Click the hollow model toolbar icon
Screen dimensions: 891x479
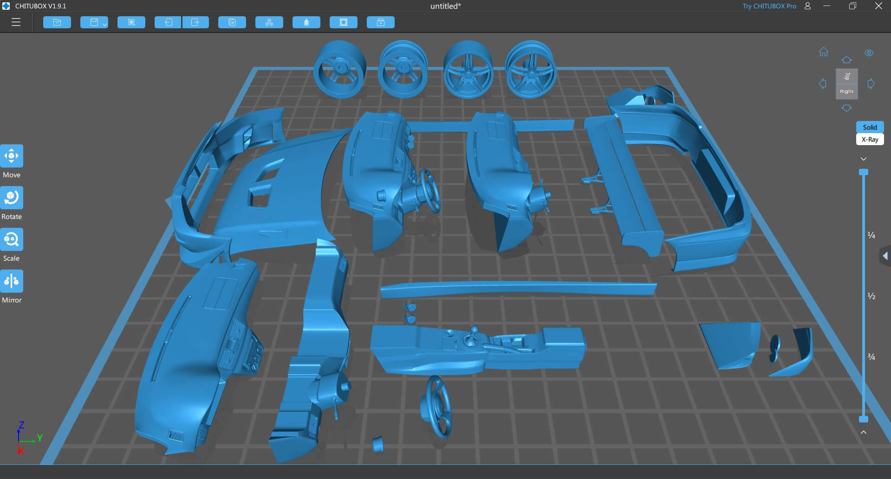click(x=344, y=22)
